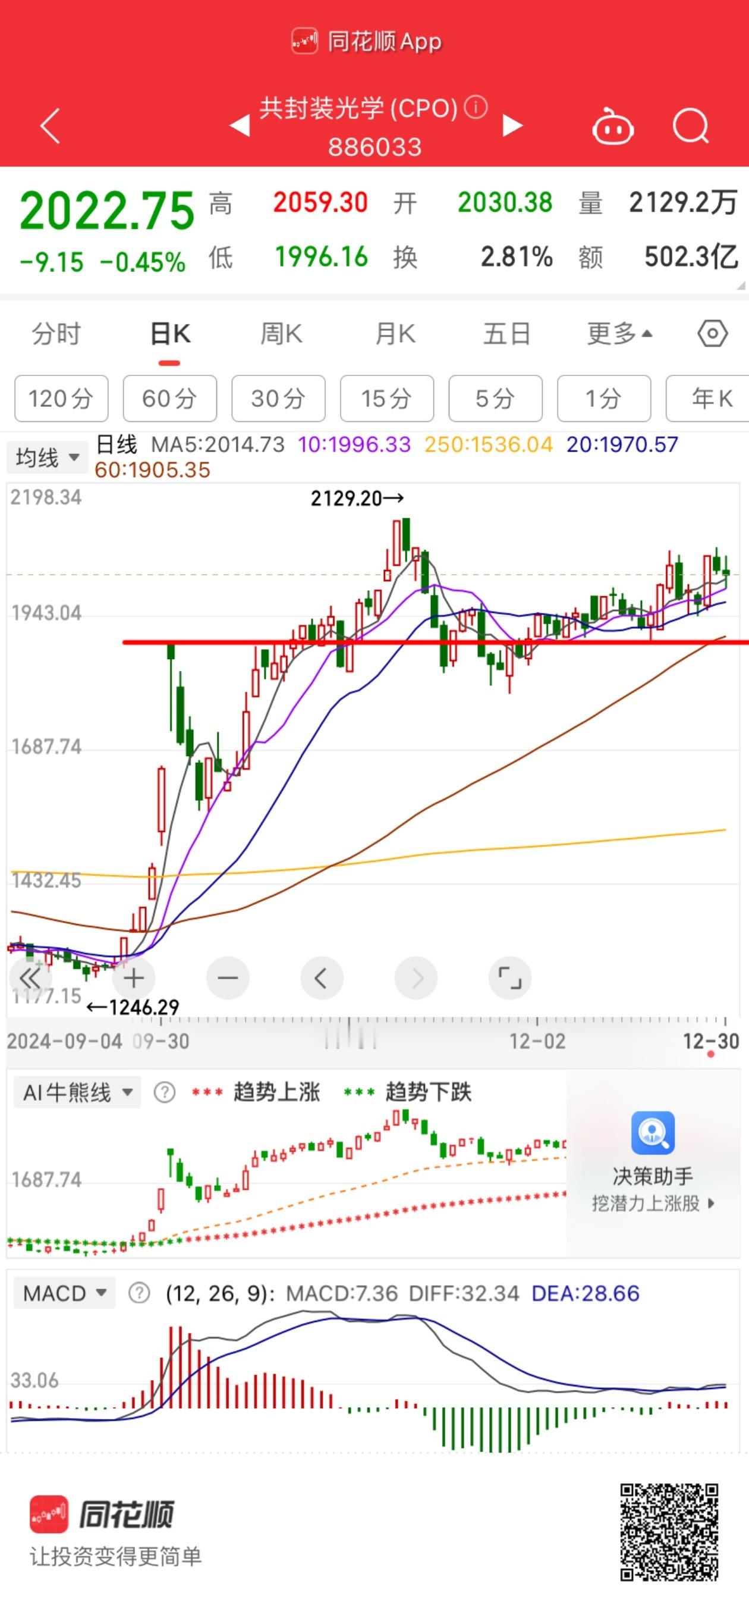Image resolution: width=749 pixels, height=1623 pixels.
Task: Tap the MA5:2014.73 label
Action: click(218, 444)
